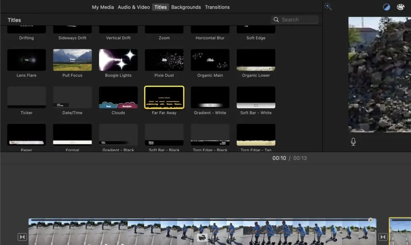Pick the Clouds title style

click(118, 97)
